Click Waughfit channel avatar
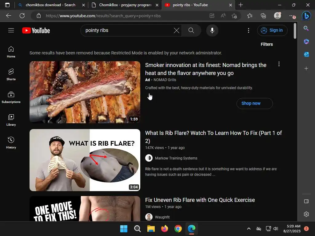Screen dimensions: 315x236 point(149,217)
